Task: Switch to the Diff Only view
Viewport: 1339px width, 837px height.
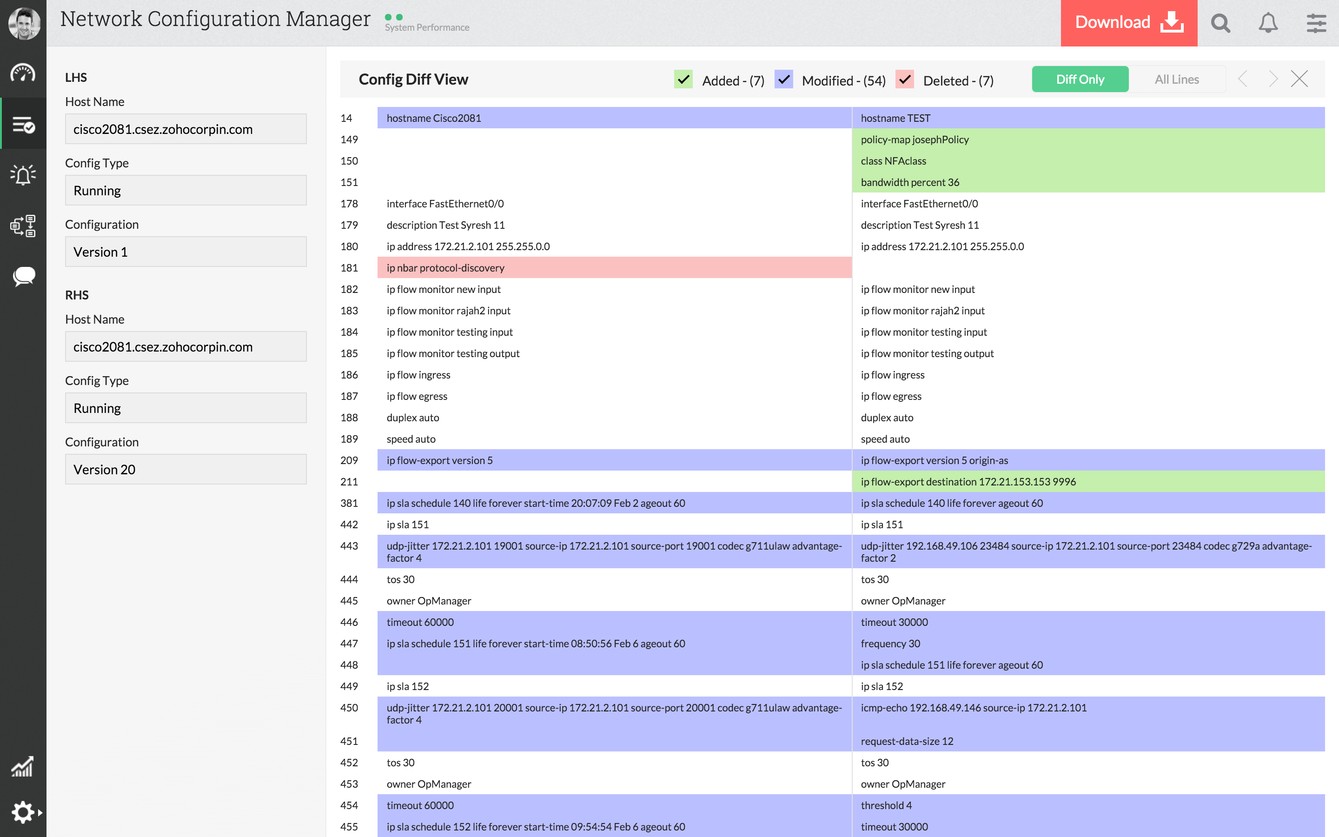Action: pos(1080,80)
